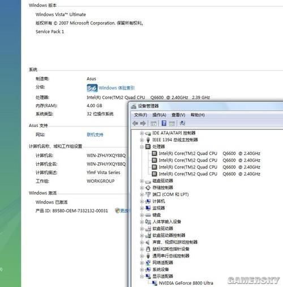Screen dimensions: 283x287
Task: Expand the 磁盘驱动器 disk drives node
Action: click(x=142, y=181)
